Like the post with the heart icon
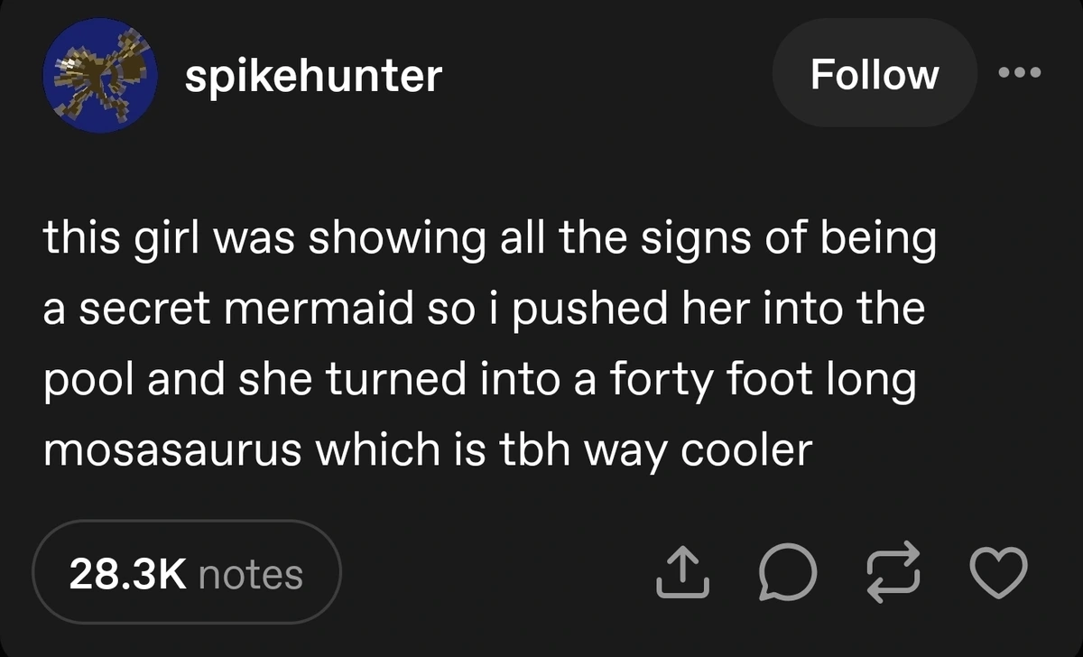 [998, 573]
